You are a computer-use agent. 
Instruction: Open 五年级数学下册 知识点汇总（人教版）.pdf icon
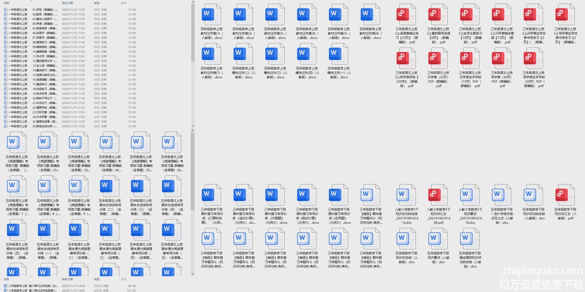[x=565, y=195]
